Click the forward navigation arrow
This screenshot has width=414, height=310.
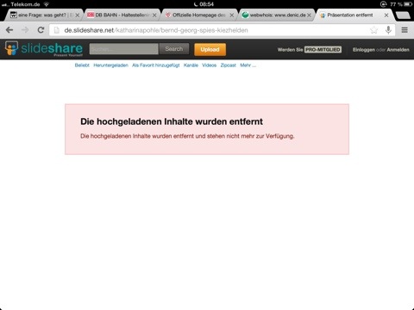[x=25, y=30]
